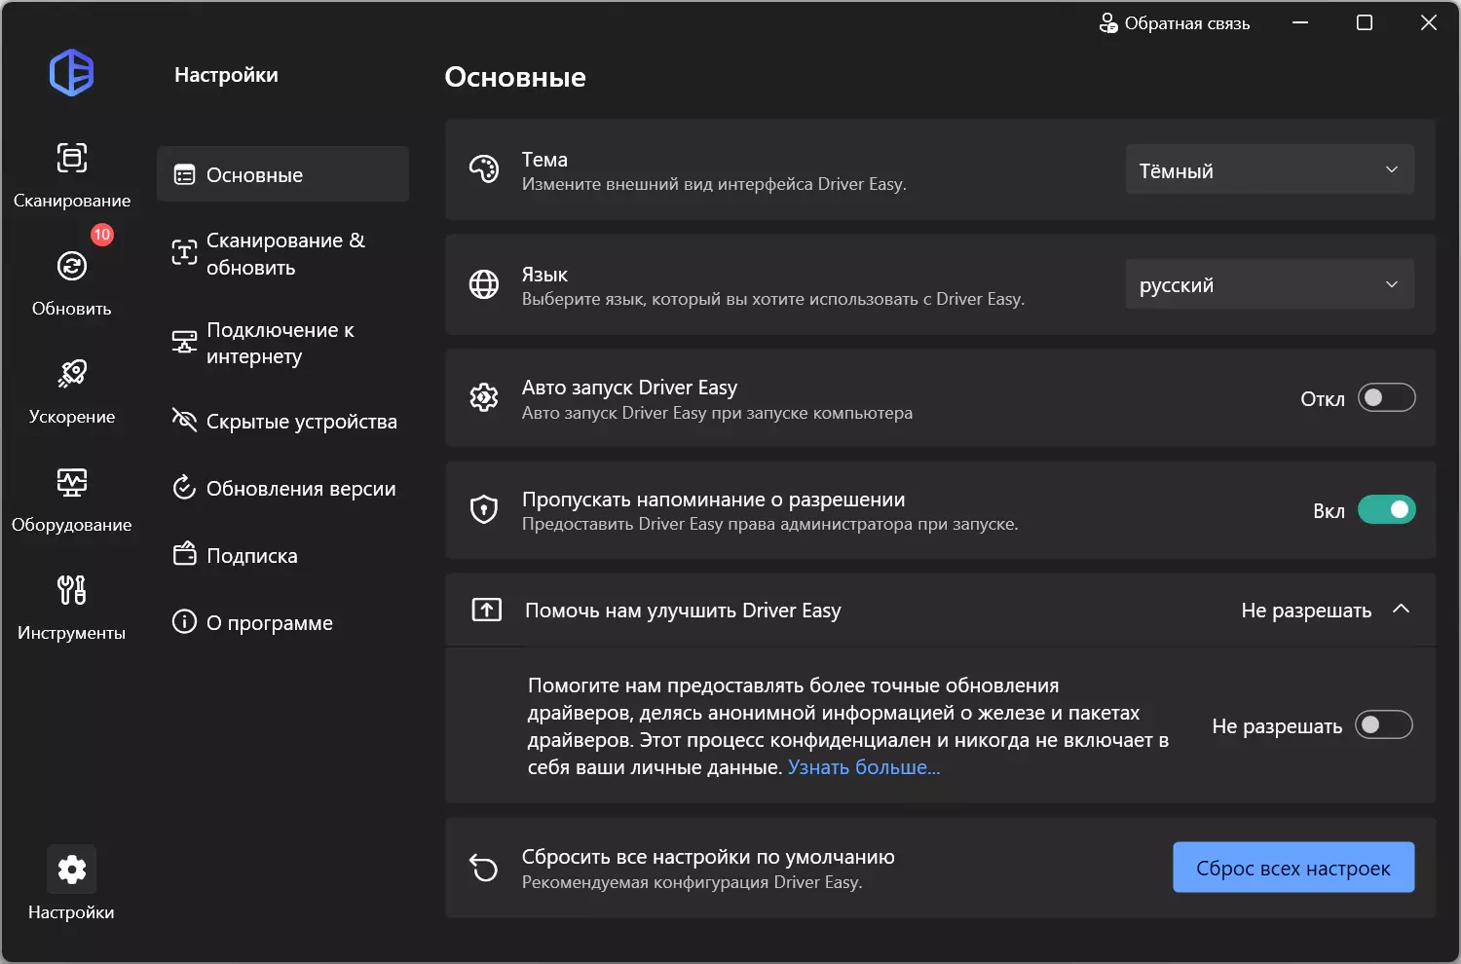Click the Driver Easy logo icon

click(72, 73)
